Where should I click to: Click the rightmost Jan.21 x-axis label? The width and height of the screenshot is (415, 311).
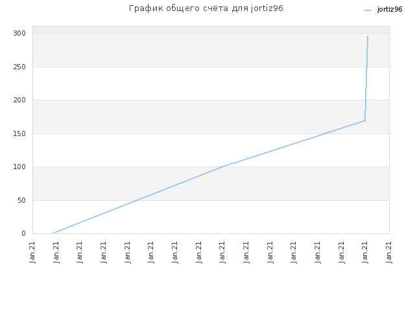tap(389, 253)
